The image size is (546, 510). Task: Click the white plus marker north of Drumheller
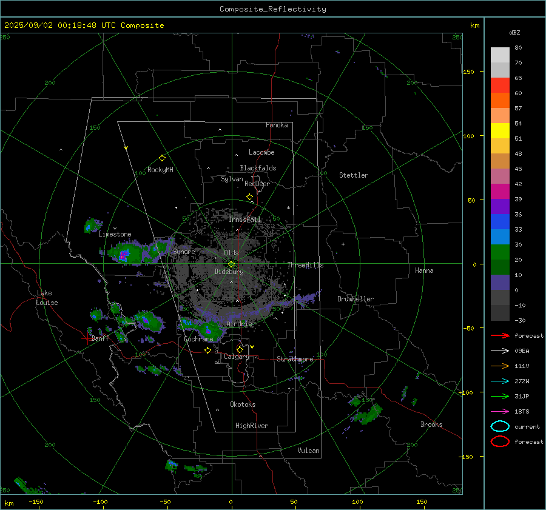coord(343,244)
